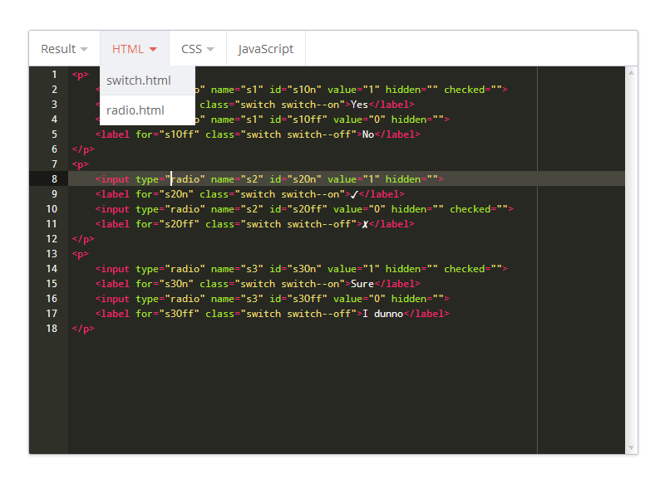Place cursor on "Sure" text in line 15

point(362,284)
